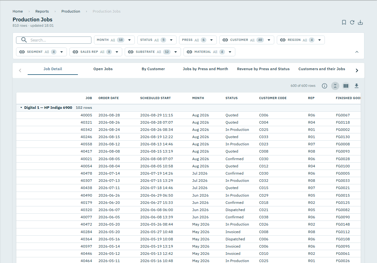Screen dimensions: 377x263
Task: Click finished good FG0148
Action: pyautogui.click(x=343, y=224)
